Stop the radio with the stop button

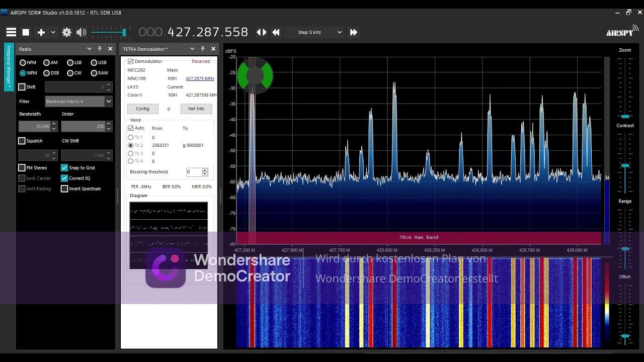point(26,32)
